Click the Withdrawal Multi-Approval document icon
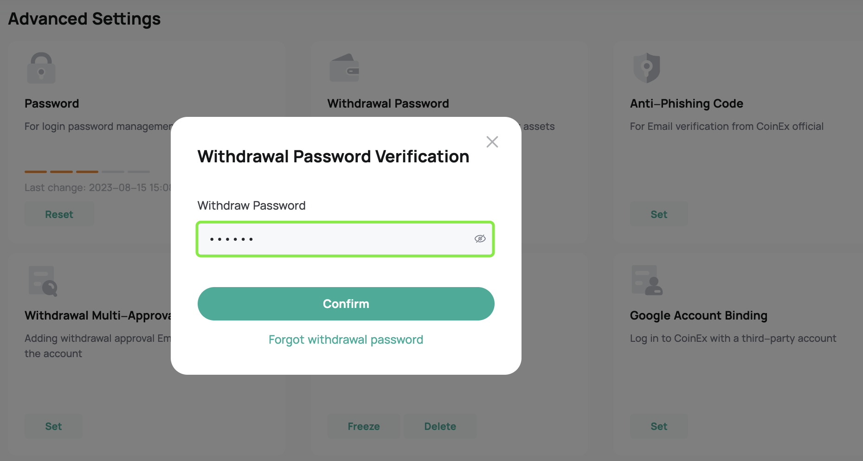Image resolution: width=863 pixels, height=461 pixels. 41,280
